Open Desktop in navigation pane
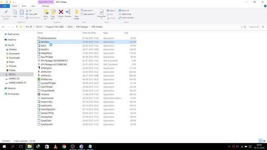The height and width of the screenshot is (150, 267). point(13,49)
